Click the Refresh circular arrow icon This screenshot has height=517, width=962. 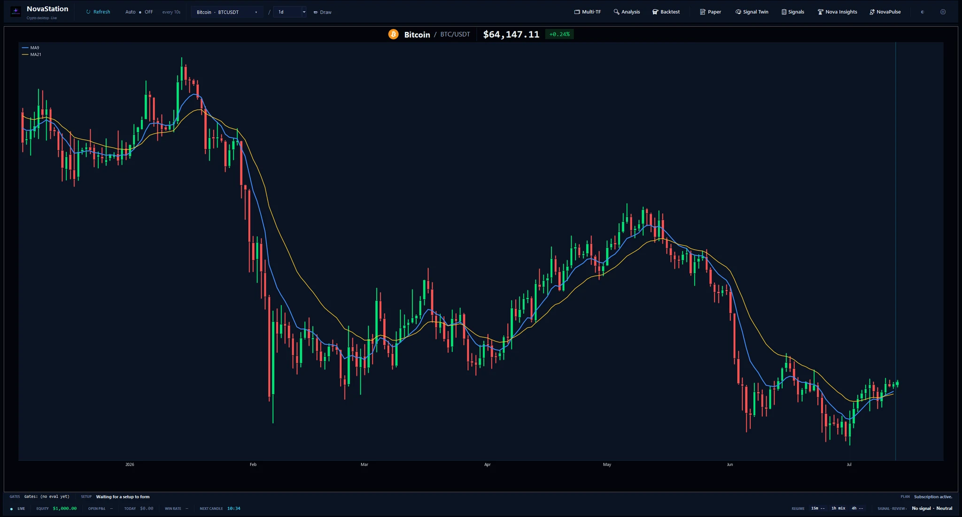pyautogui.click(x=88, y=12)
